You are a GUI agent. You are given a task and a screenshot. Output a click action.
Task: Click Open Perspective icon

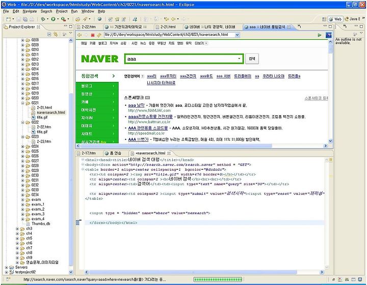(x=324, y=19)
